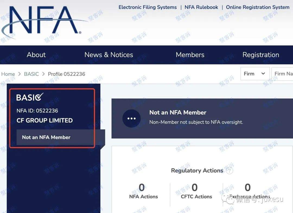Open the About menu
The height and width of the screenshot is (213, 293).
[36, 55]
